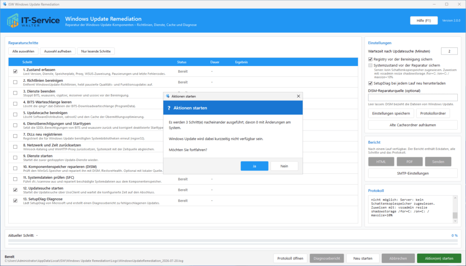The width and height of the screenshot is (466, 266).
Task: Click the Protokoll scrollbar down arrow
Action: pyautogui.click(x=455, y=221)
